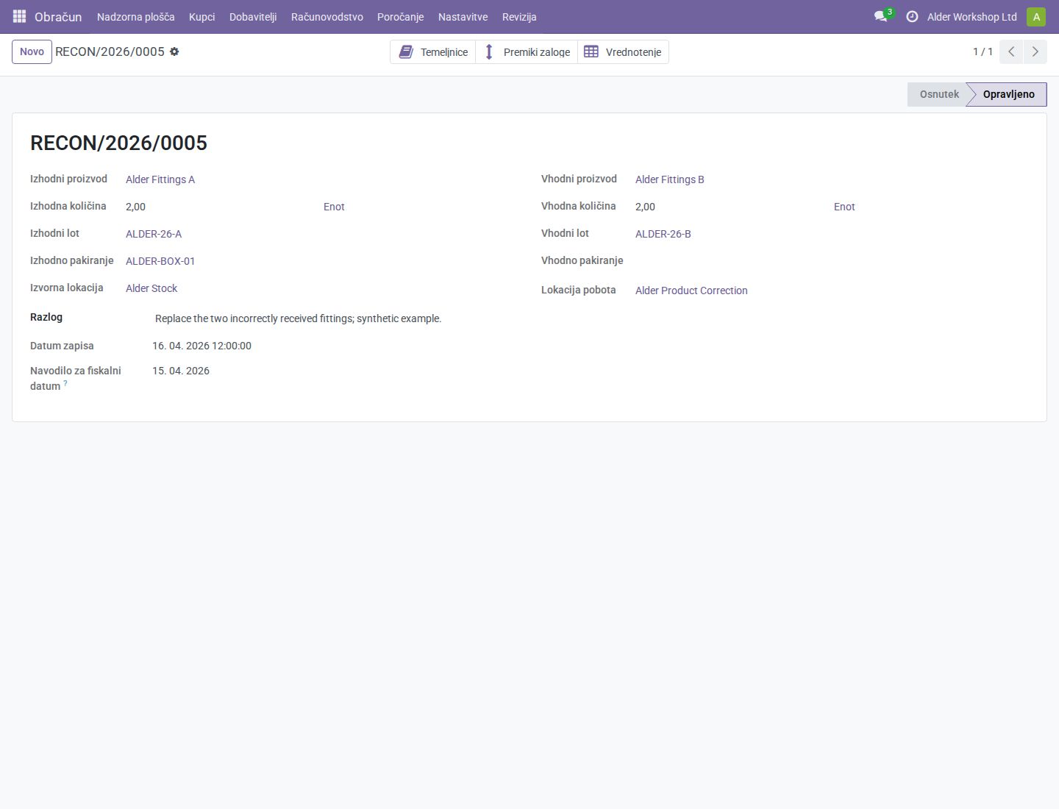The image size is (1059, 809).
Task: Click the fiscal date help question mark
Action: (65, 383)
